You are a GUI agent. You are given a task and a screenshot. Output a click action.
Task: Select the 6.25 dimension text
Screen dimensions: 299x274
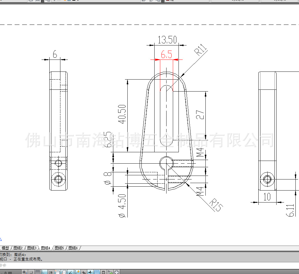tap(108, 139)
